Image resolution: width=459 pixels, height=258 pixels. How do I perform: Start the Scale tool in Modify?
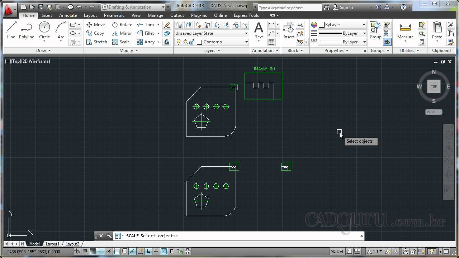121,42
